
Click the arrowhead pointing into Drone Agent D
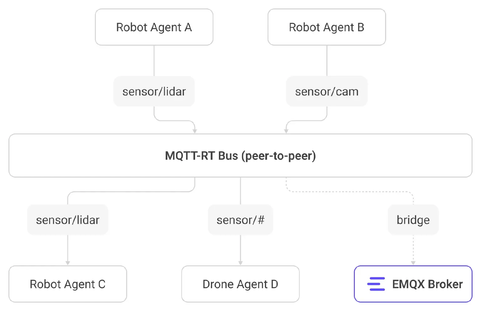[240, 263]
